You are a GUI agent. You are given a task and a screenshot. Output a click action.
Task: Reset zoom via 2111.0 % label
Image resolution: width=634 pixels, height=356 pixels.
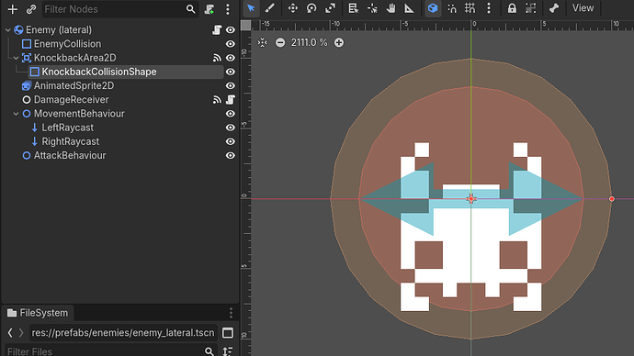309,42
